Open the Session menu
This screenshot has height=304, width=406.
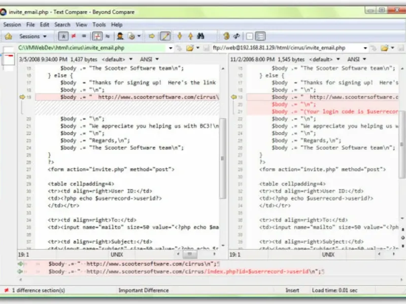click(x=12, y=24)
